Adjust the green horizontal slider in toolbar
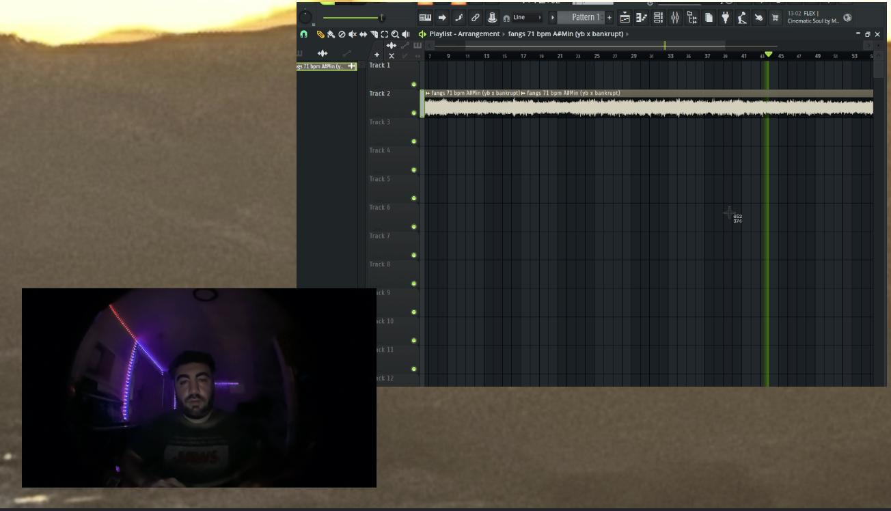Screen dimensions: 891x511 [x=354, y=18]
